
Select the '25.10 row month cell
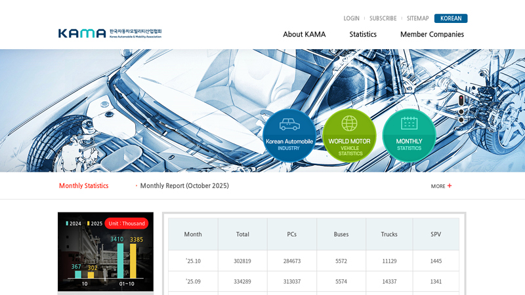[x=193, y=261]
